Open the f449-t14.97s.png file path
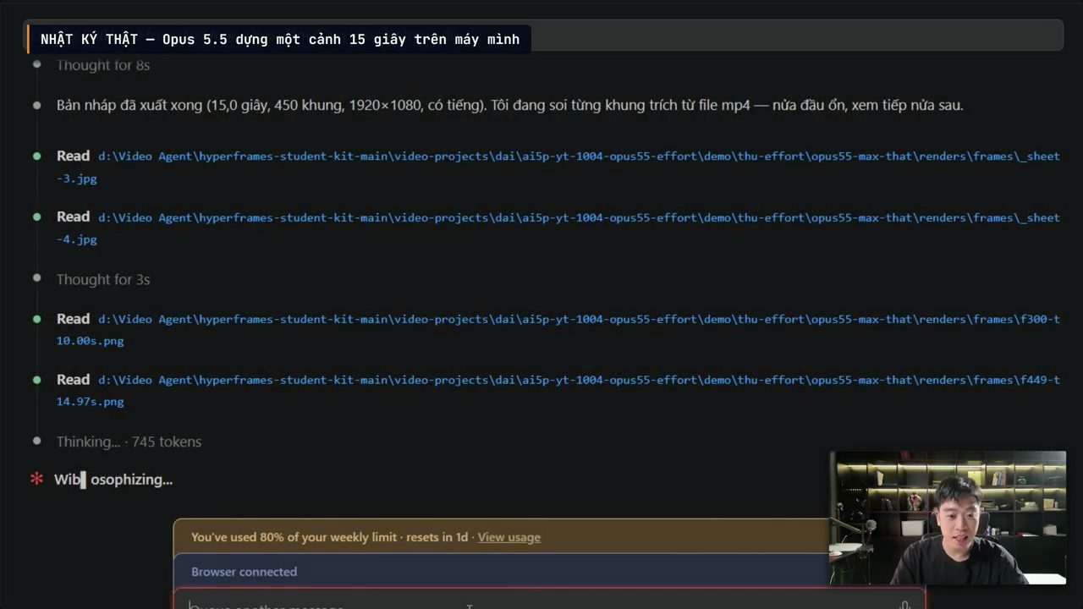 point(558,391)
